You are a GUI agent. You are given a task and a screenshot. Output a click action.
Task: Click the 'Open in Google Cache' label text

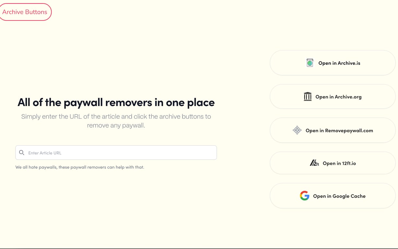click(339, 196)
